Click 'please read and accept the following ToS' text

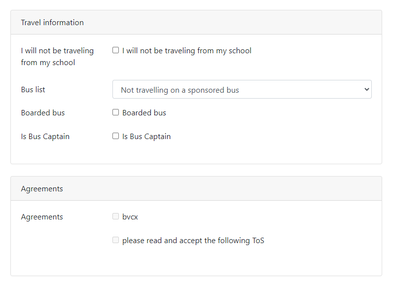click(x=193, y=241)
